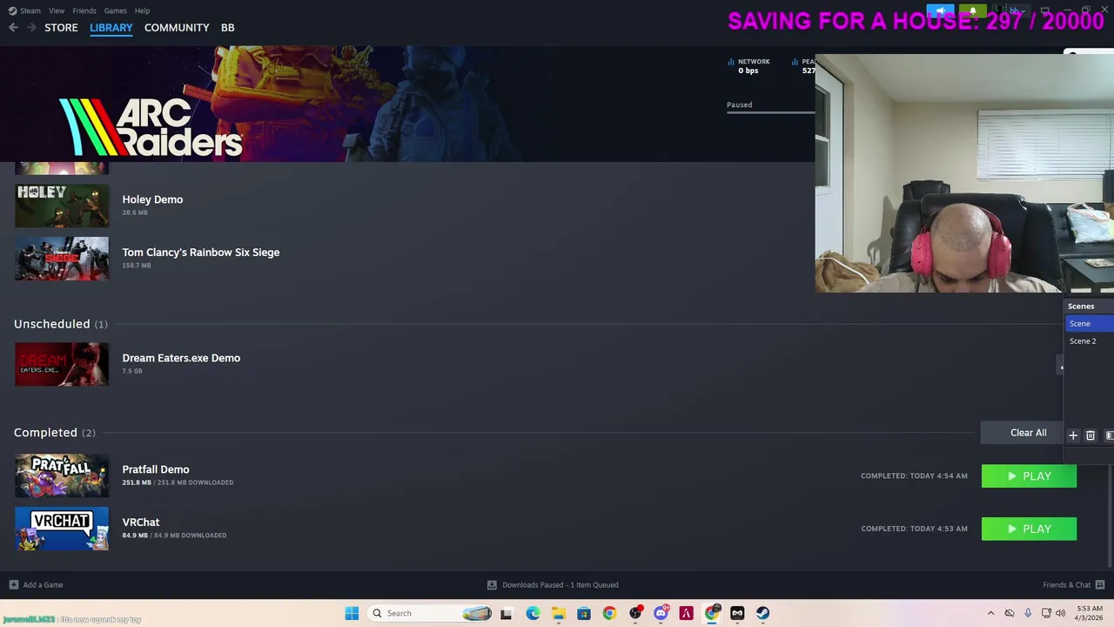Click the Windows taskbar Search box
The width and height of the screenshot is (1114, 627).
coord(430,613)
